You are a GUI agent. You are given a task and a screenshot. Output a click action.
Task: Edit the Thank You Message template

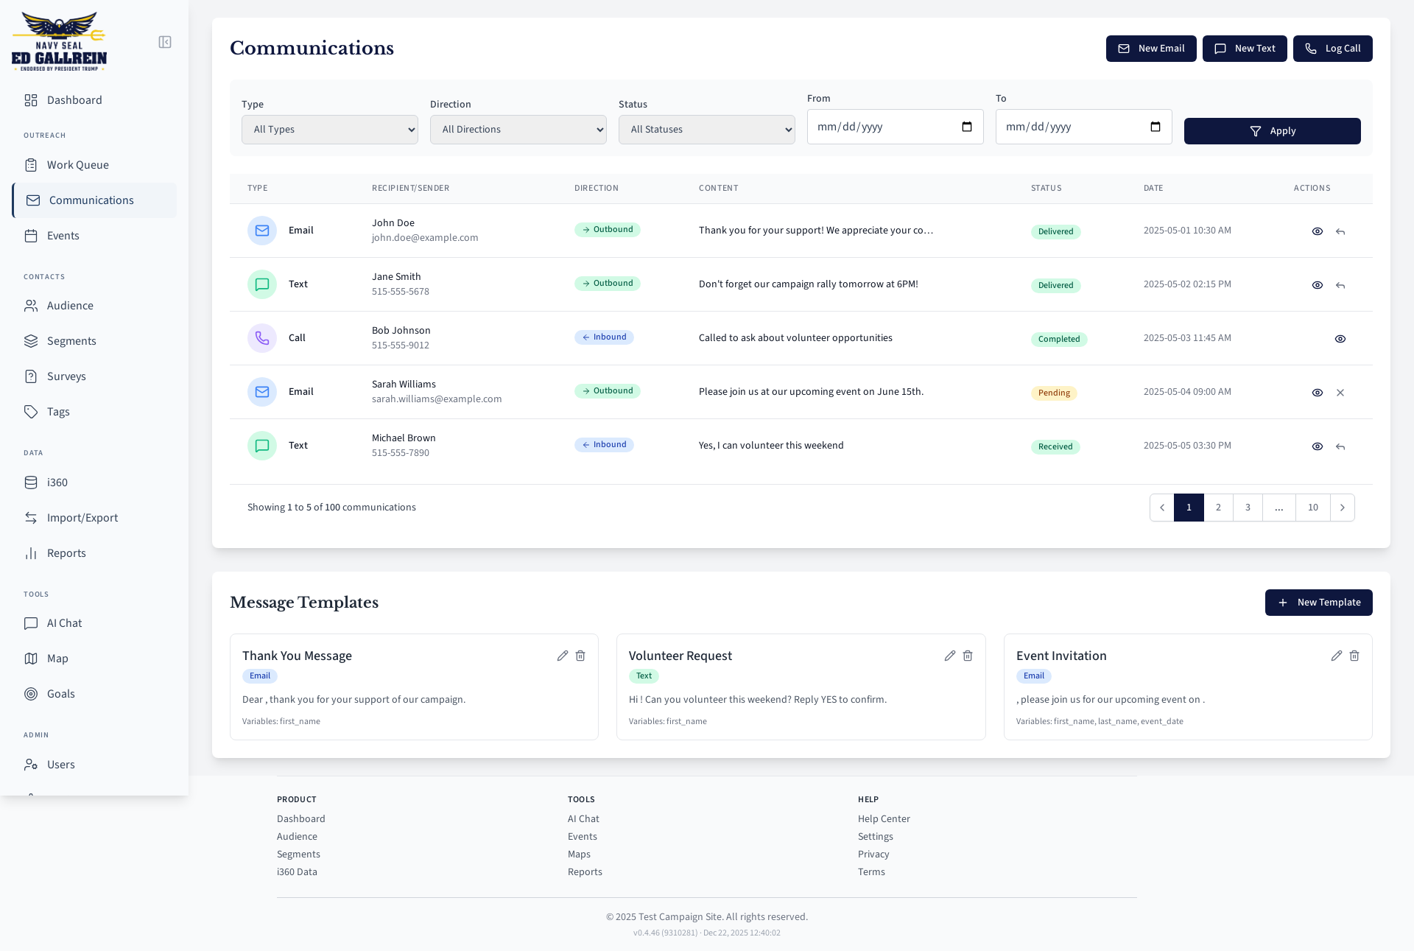tap(563, 656)
